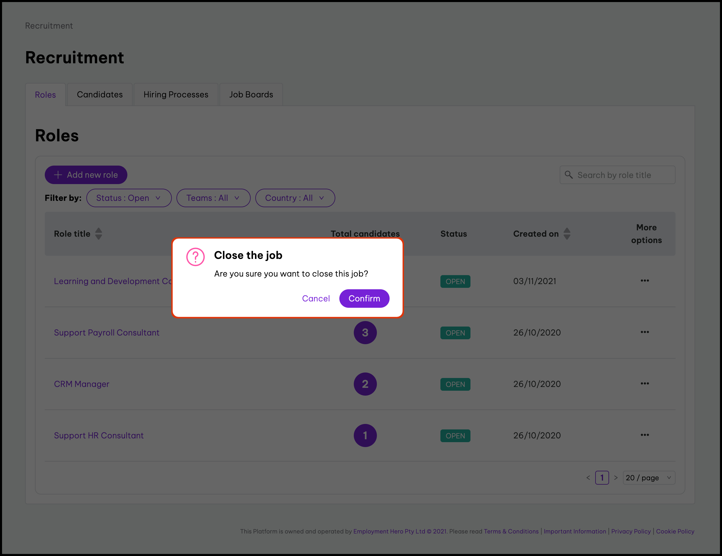Cancel the close job dialog
The image size is (722, 556).
pos(316,298)
